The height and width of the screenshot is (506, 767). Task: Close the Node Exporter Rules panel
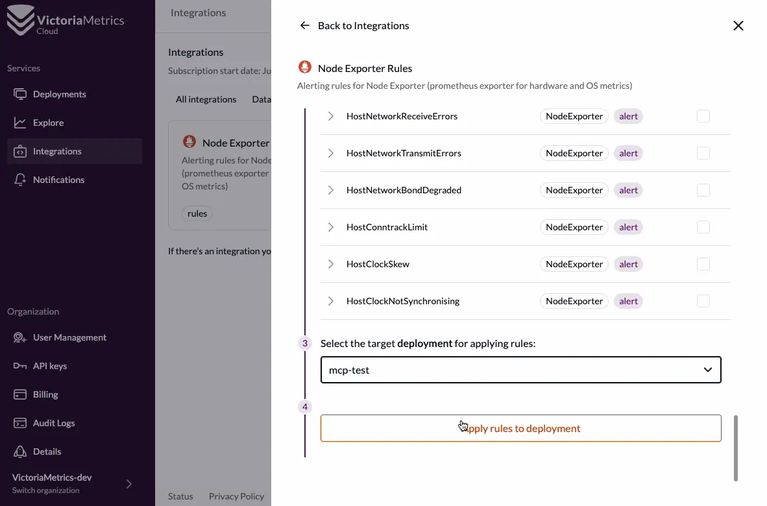tap(738, 25)
